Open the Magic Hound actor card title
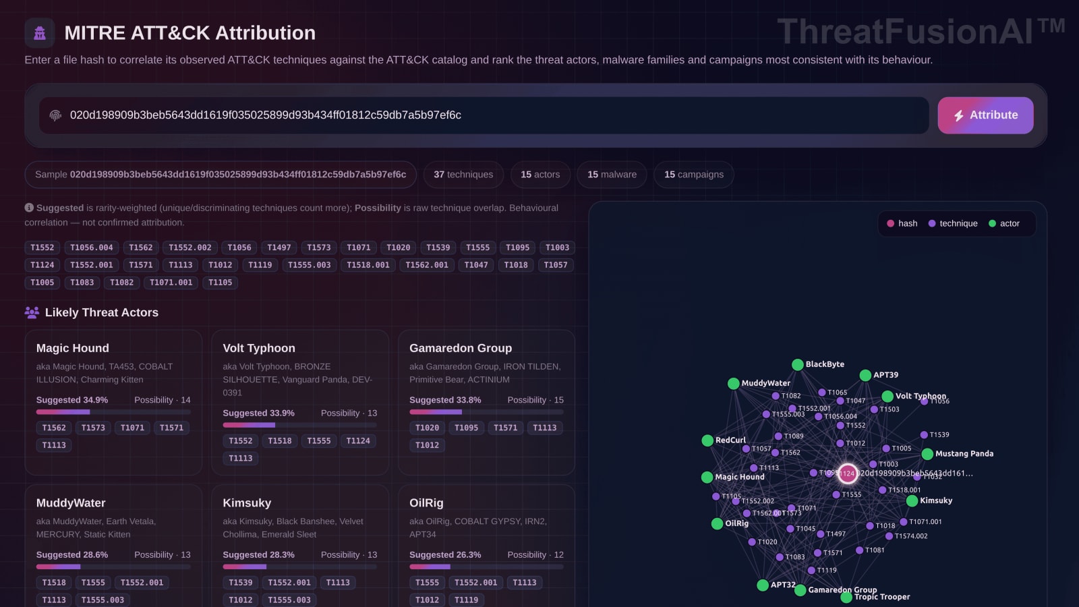Screen dimensions: 1079x607 coord(73,348)
